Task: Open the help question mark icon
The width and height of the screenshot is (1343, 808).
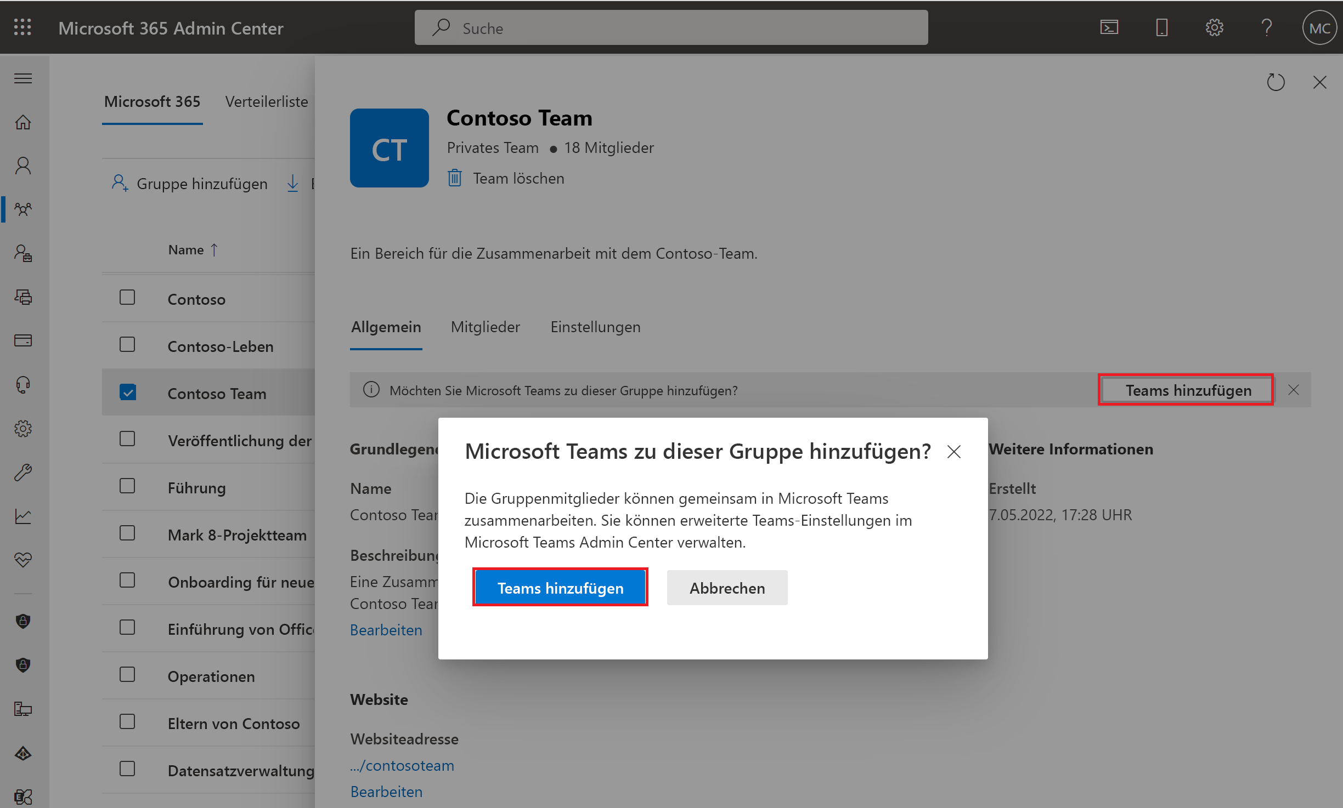Action: (1267, 27)
